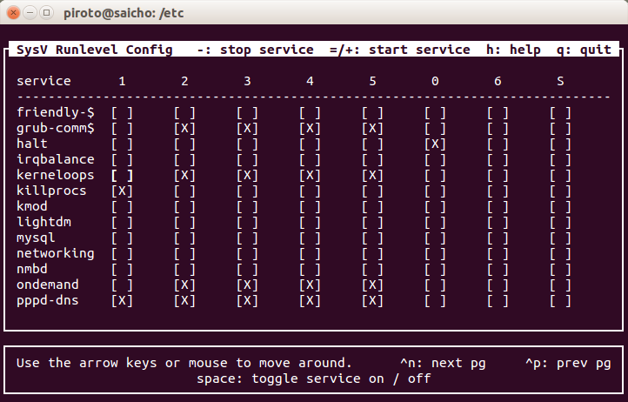Screen dimensions: 628x402
Task: Enable networking service in runlevel S column
Action: 561,253
